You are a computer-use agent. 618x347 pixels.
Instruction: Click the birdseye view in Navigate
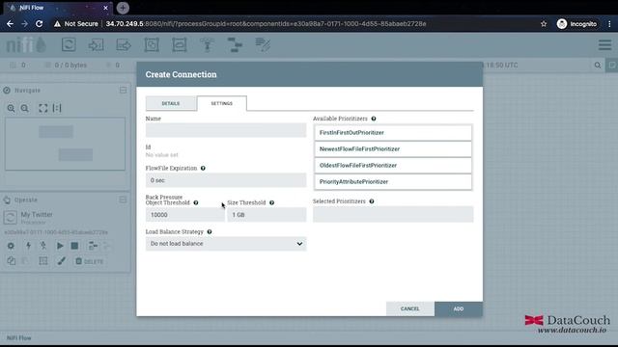(65, 144)
